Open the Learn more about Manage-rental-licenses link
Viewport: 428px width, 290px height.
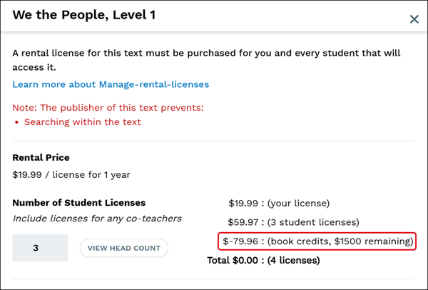coord(111,84)
